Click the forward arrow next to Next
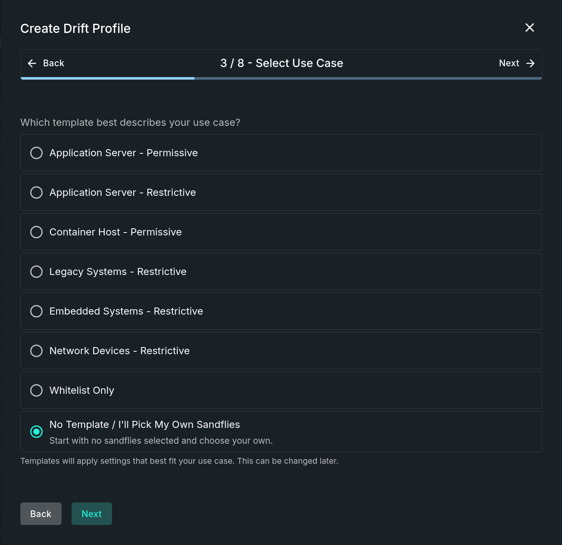The height and width of the screenshot is (545, 562). (x=530, y=63)
